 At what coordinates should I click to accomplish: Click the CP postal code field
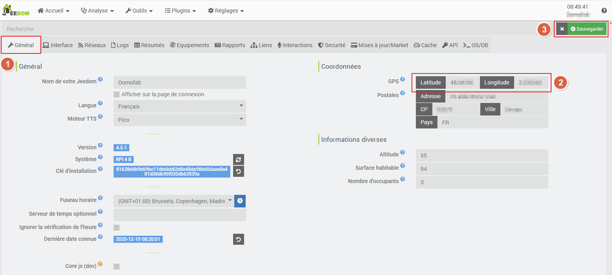pos(456,109)
